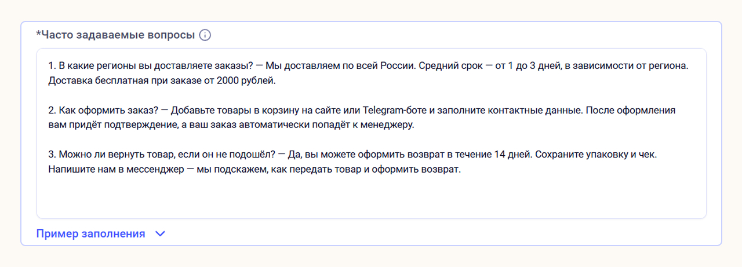Click on 2000 рублей in the first answer
The image size is (742, 267).
point(245,81)
